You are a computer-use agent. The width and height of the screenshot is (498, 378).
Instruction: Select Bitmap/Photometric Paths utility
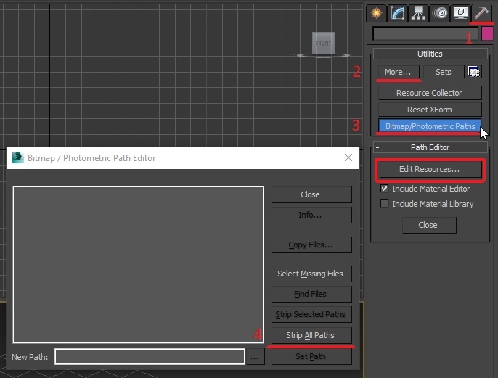click(x=430, y=126)
